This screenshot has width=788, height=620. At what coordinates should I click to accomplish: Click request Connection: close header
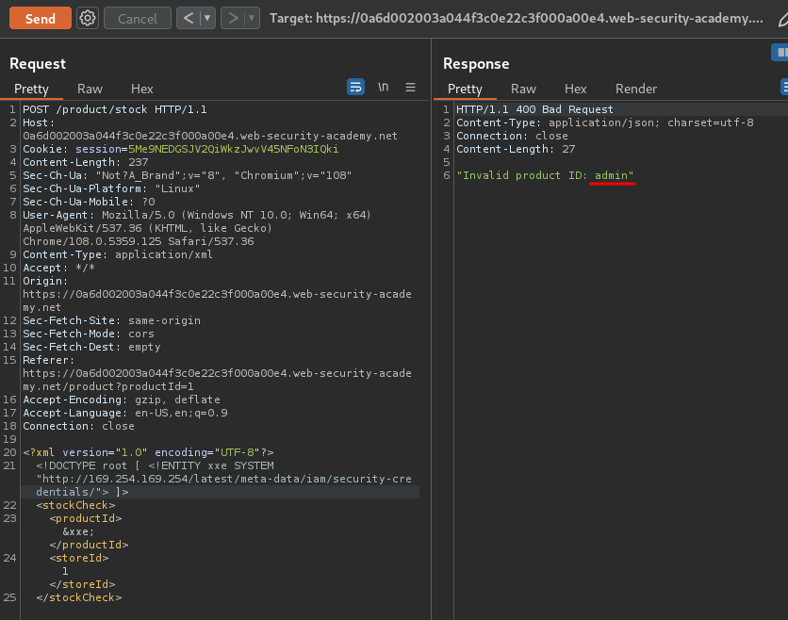pos(78,426)
